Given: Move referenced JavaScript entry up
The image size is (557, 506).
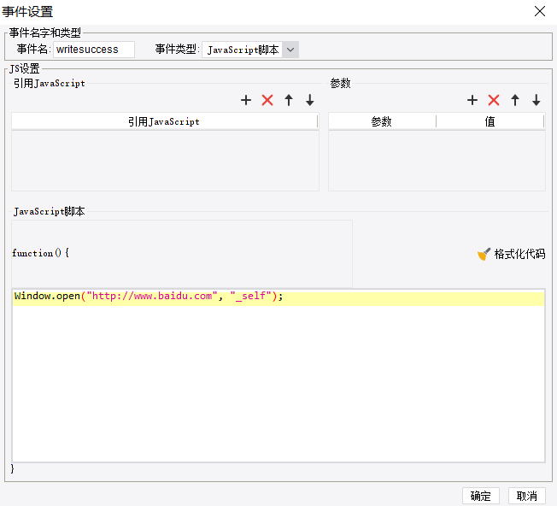Looking at the screenshot, I should (x=289, y=100).
